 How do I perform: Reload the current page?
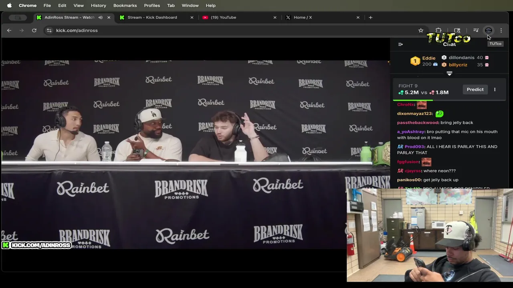click(34, 30)
